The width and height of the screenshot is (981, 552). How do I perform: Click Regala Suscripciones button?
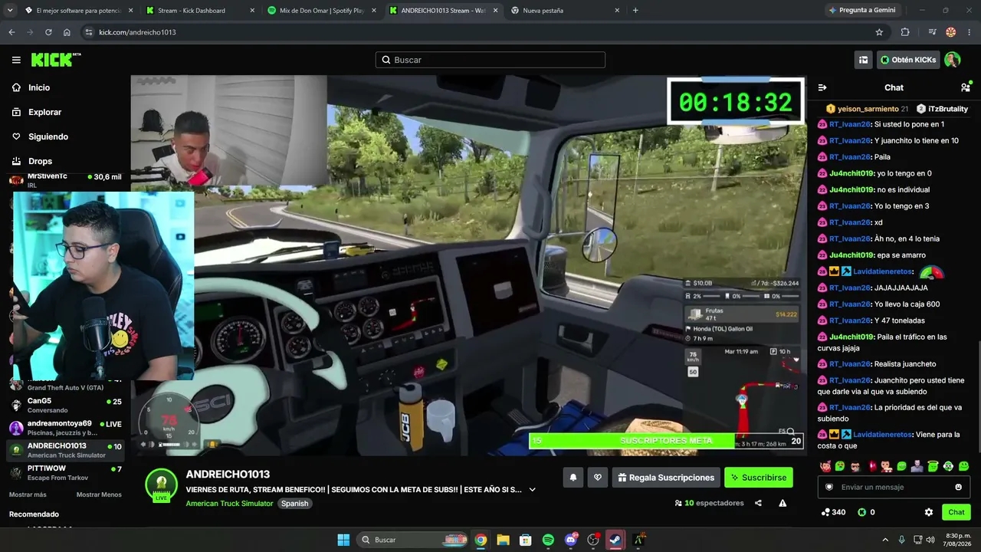666,478
